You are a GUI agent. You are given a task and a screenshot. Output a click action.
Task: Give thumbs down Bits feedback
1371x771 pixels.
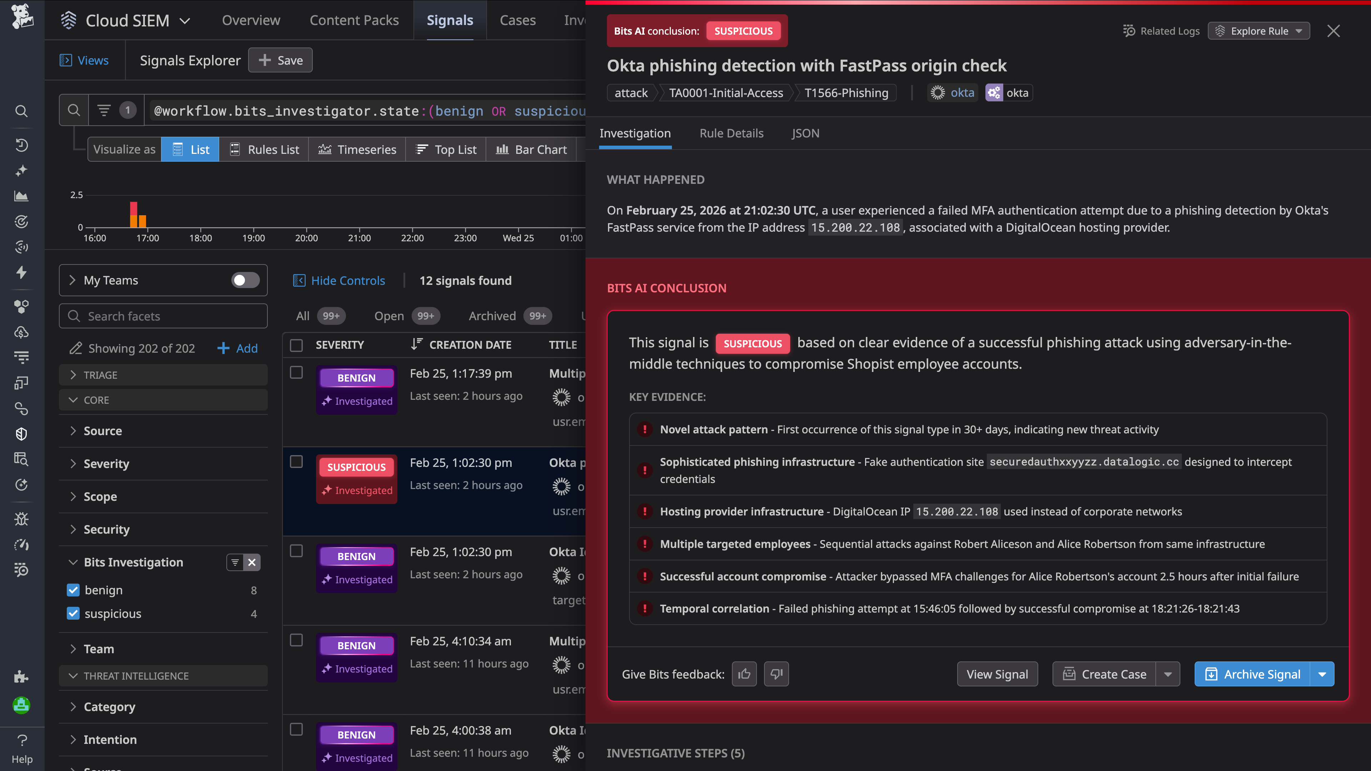(777, 674)
